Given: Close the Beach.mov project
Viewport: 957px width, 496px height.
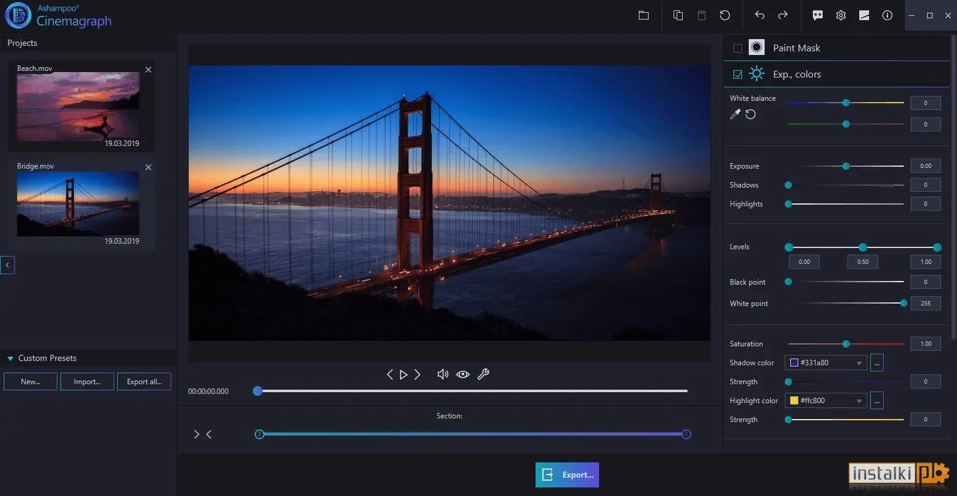Looking at the screenshot, I should click(x=148, y=70).
